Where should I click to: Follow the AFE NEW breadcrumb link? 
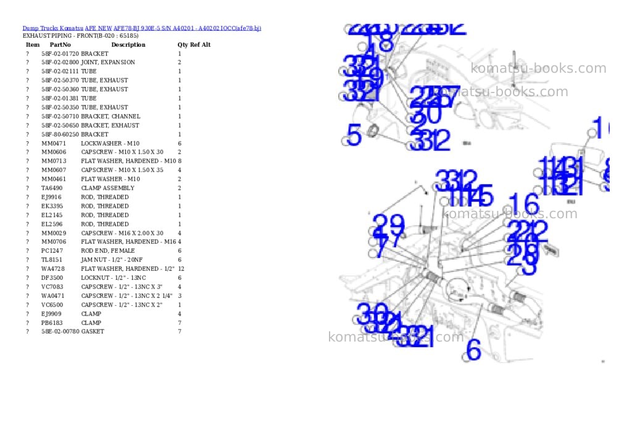click(x=98, y=28)
